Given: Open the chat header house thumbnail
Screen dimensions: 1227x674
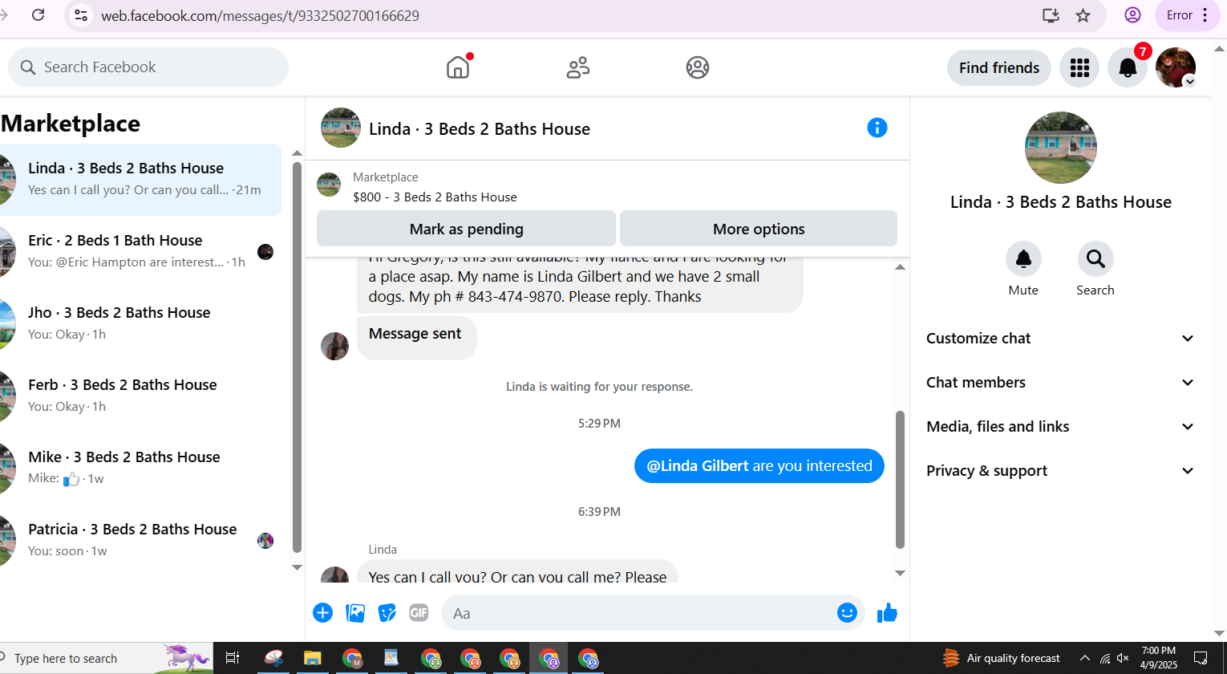Looking at the screenshot, I should click(341, 128).
